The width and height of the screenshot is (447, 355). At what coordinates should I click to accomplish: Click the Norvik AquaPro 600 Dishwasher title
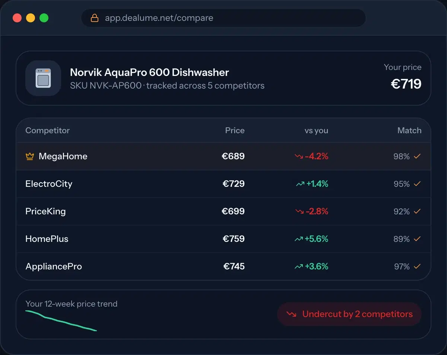pos(149,72)
